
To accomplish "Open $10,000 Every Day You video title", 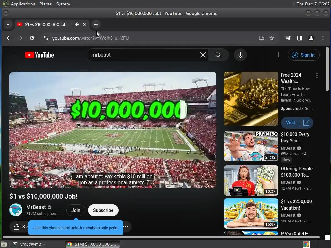I will coord(295,138).
